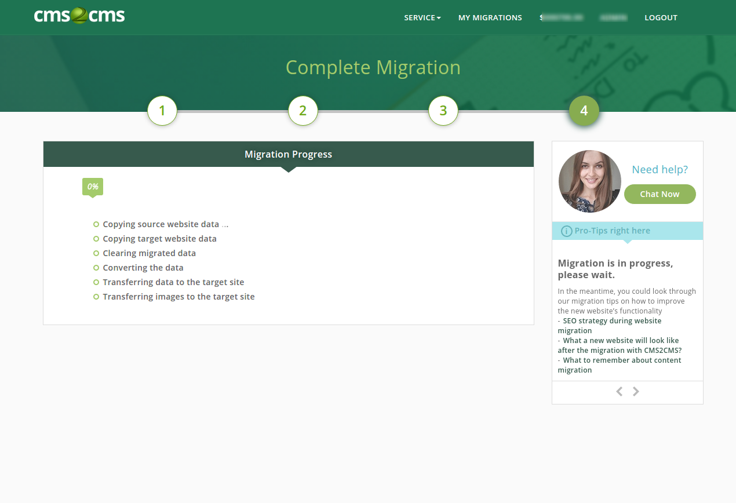Click the blurred admin menu item
Image resolution: width=736 pixels, height=503 pixels.
[614, 17]
